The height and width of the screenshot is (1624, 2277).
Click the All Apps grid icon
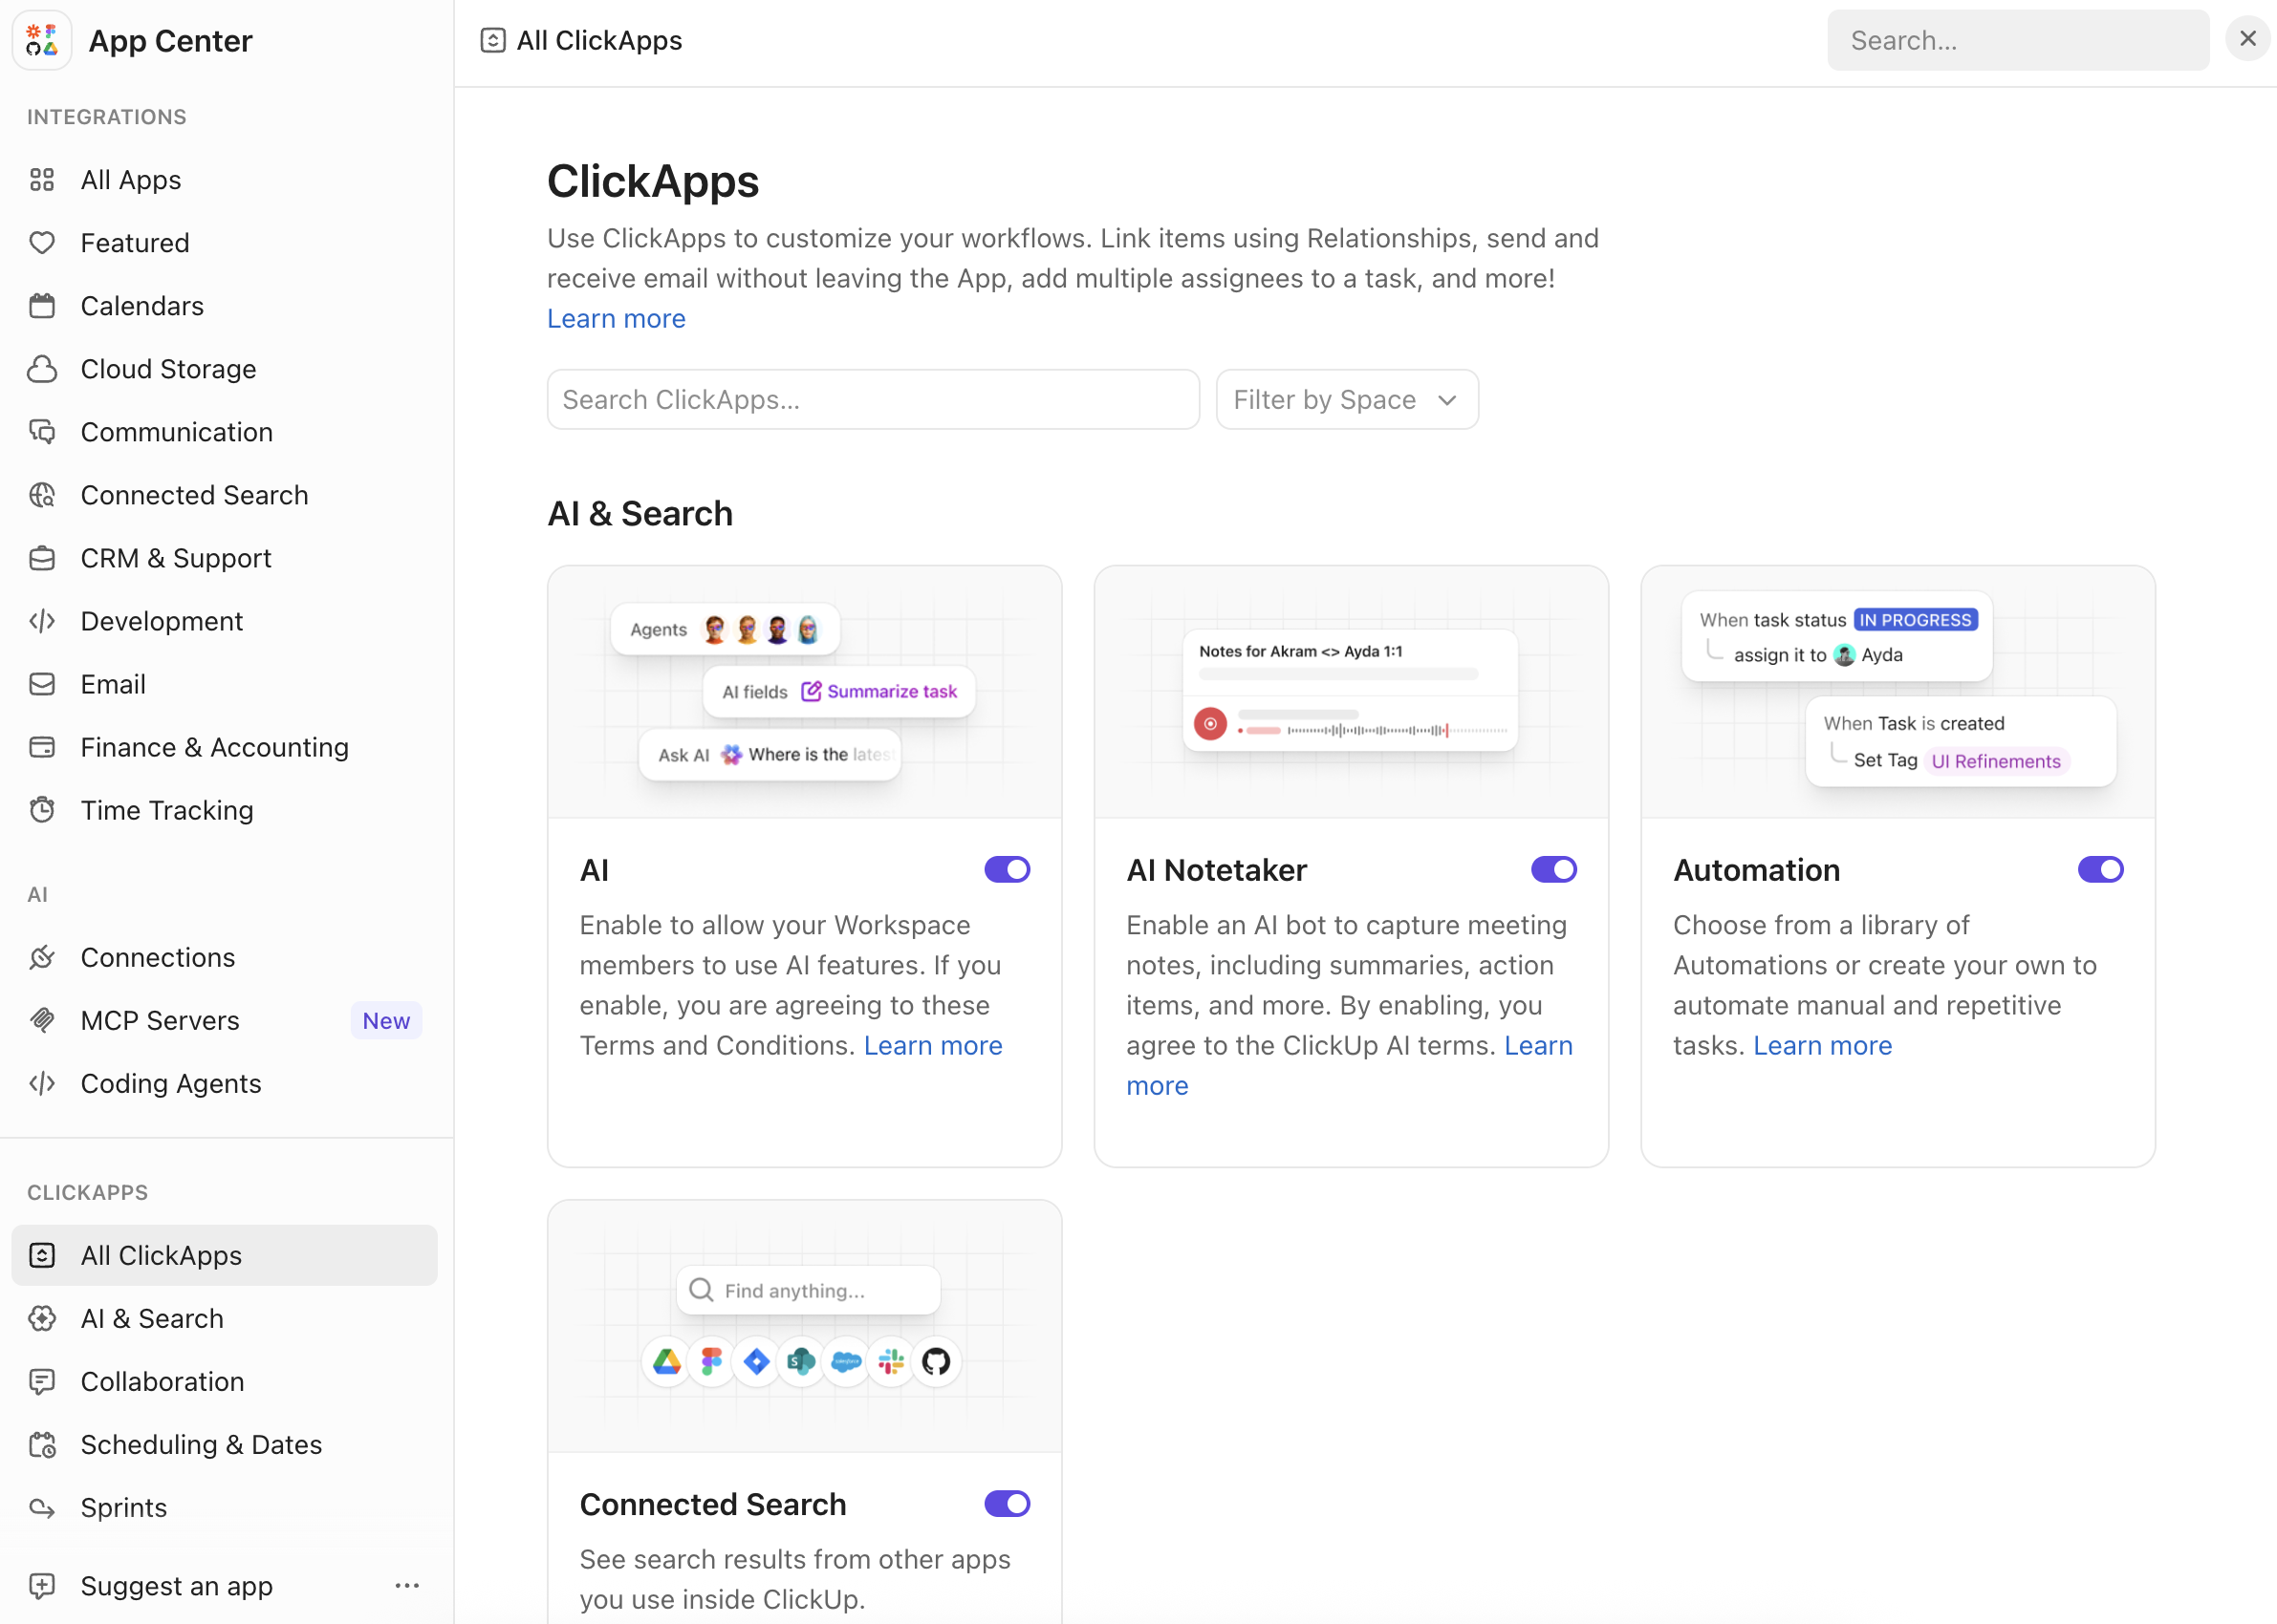click(x=42, y=180)
